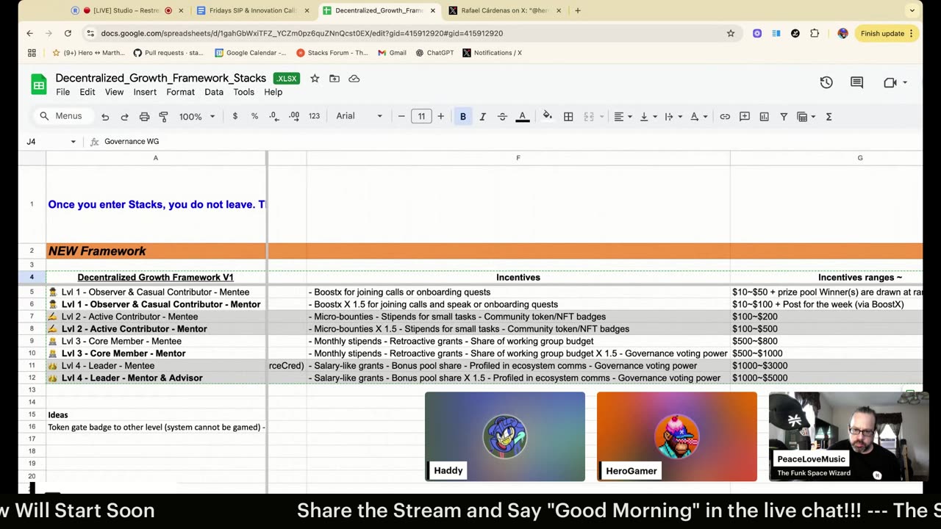The width and height of the screenshot is (941, 529).
Task: Open text rotation dropdown
Action: 698,116
